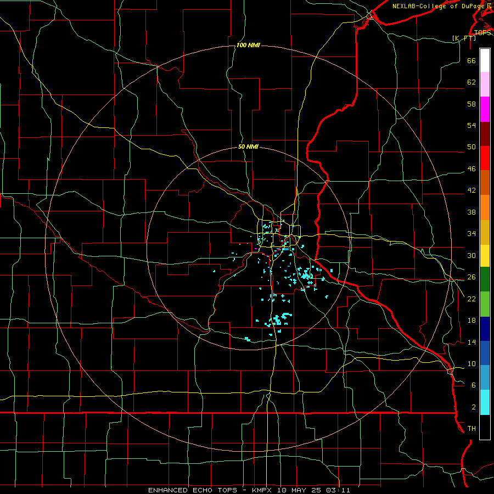494x494 pixels.
Task: Click the dark green legend segment
Action: tap(485, 279)
